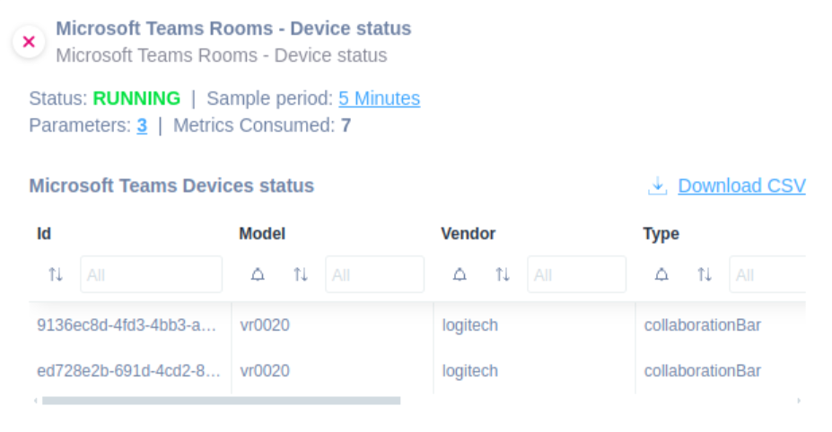Select the row with Id 9136ec8d-4fd3-4bb3
The width and height of the screenshot is (832, 432).
[x=417, y=325]
